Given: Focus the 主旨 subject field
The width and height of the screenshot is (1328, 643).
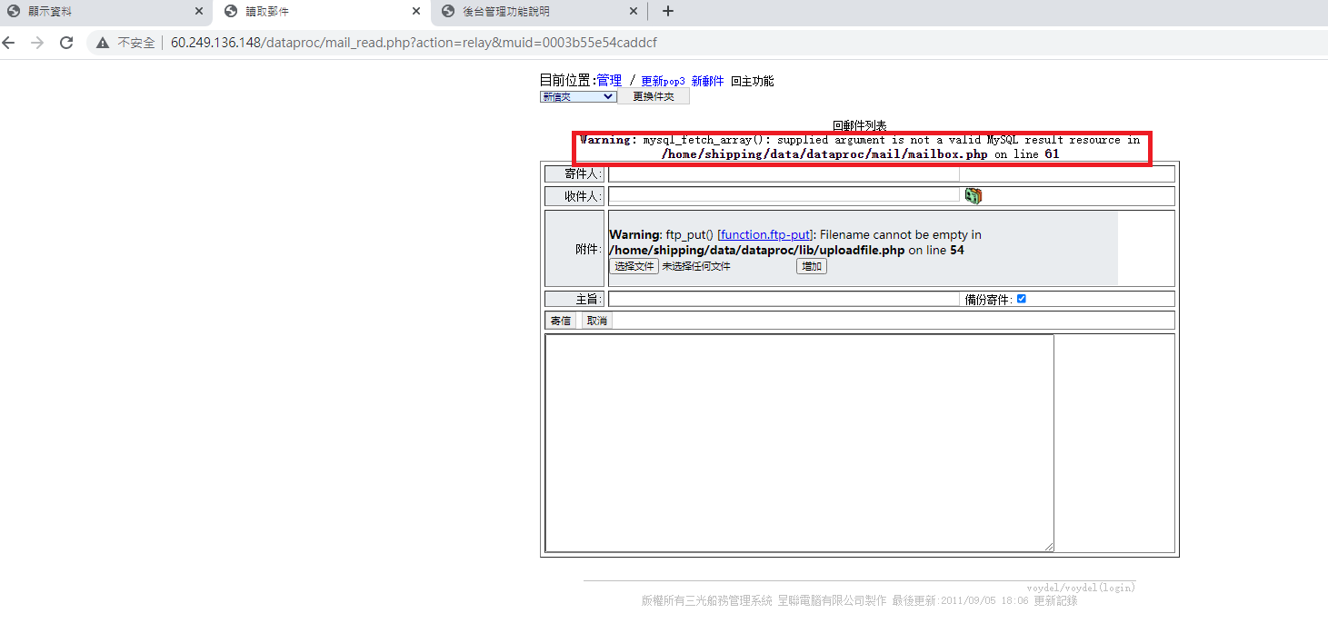Looking at the screenshot, I should [x=784, y=299].
